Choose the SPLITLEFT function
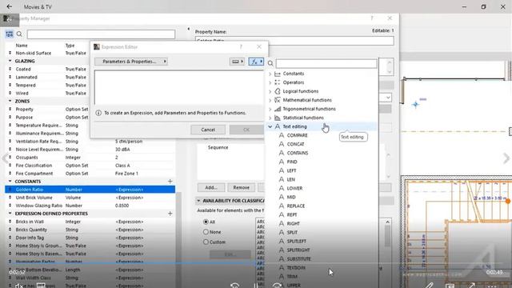512x288 pixels. click(297, 242)
